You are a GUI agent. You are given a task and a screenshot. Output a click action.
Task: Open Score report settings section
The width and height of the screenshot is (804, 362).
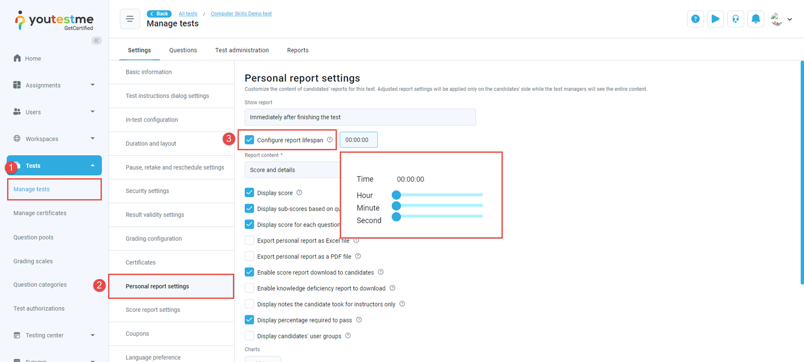(x=171, y=310)
